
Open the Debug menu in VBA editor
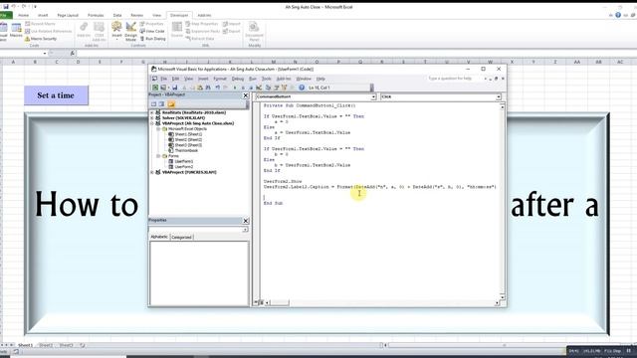[238, 79]
